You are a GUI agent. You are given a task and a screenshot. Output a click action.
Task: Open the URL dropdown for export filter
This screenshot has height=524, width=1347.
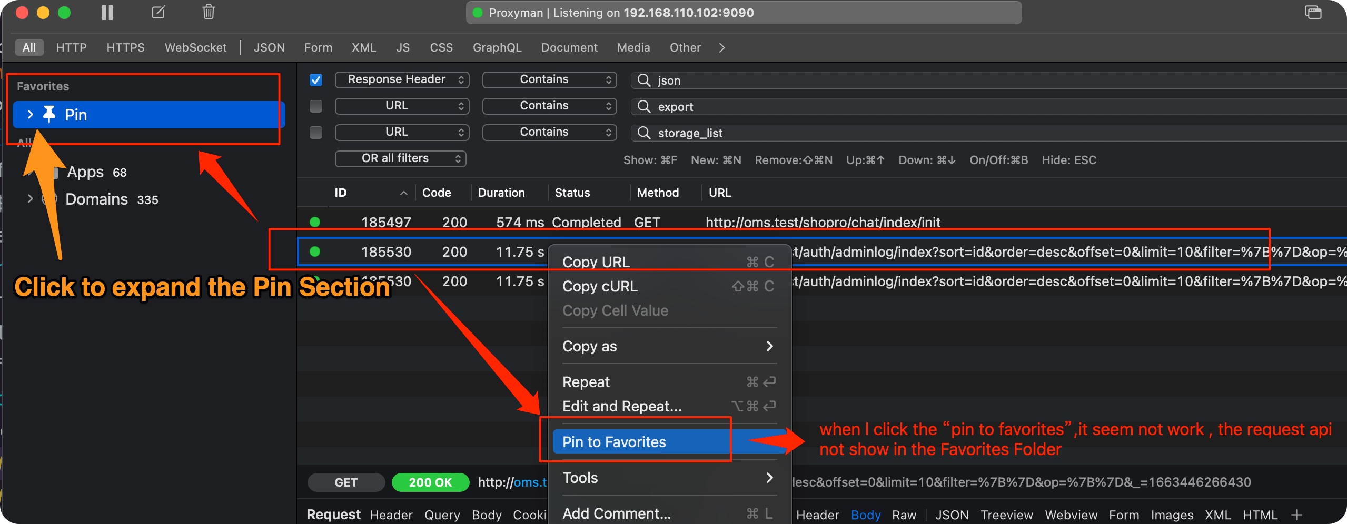coord(402,106)
